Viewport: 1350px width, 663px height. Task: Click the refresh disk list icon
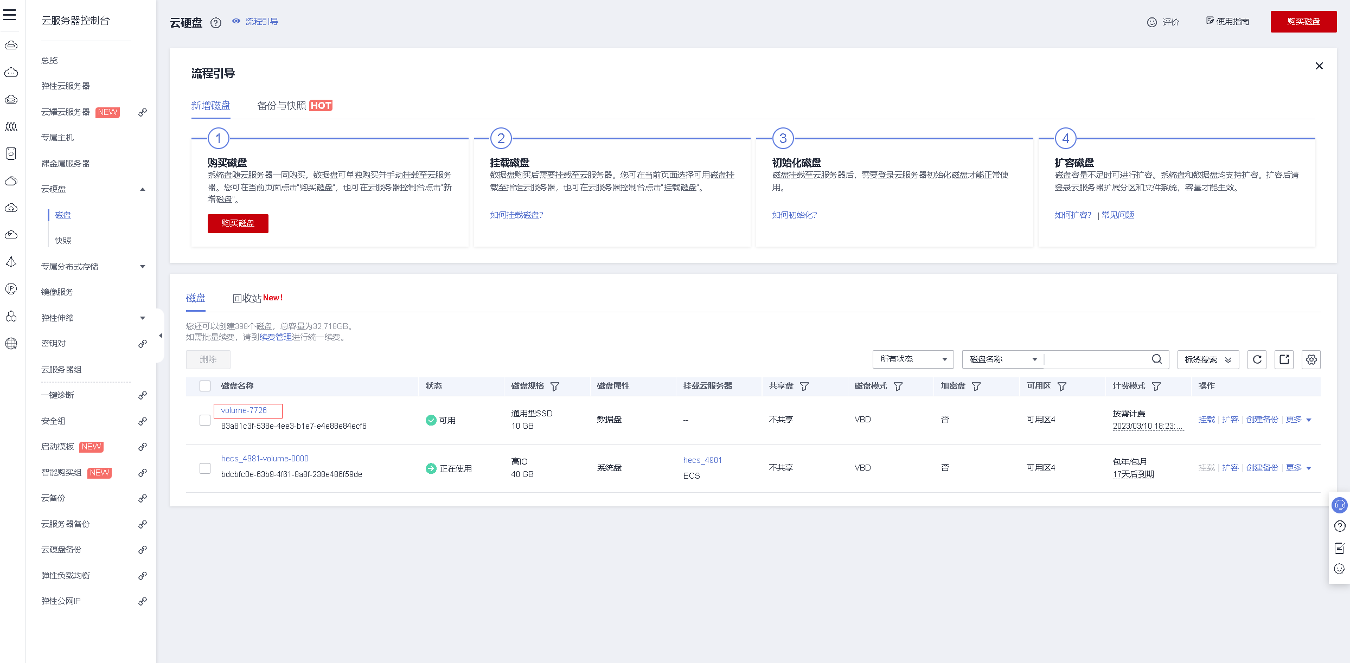click(1257, 359)
